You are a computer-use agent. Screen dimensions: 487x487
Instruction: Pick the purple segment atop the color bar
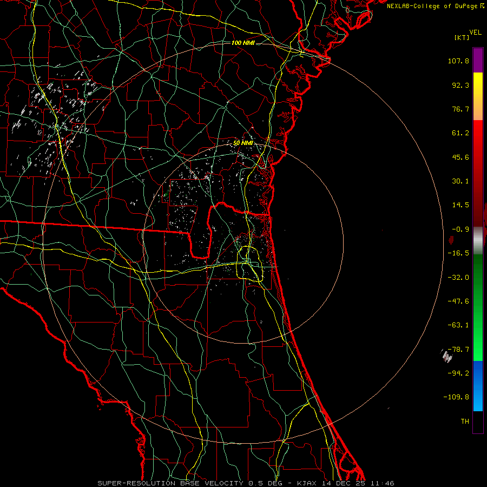478,60
